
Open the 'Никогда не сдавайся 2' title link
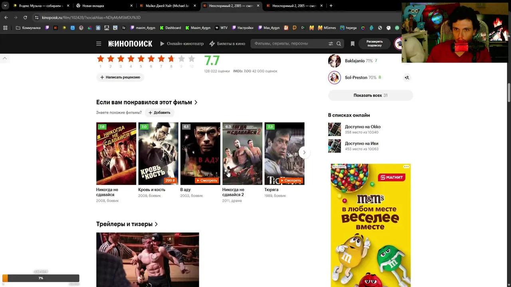pos(233,192)
